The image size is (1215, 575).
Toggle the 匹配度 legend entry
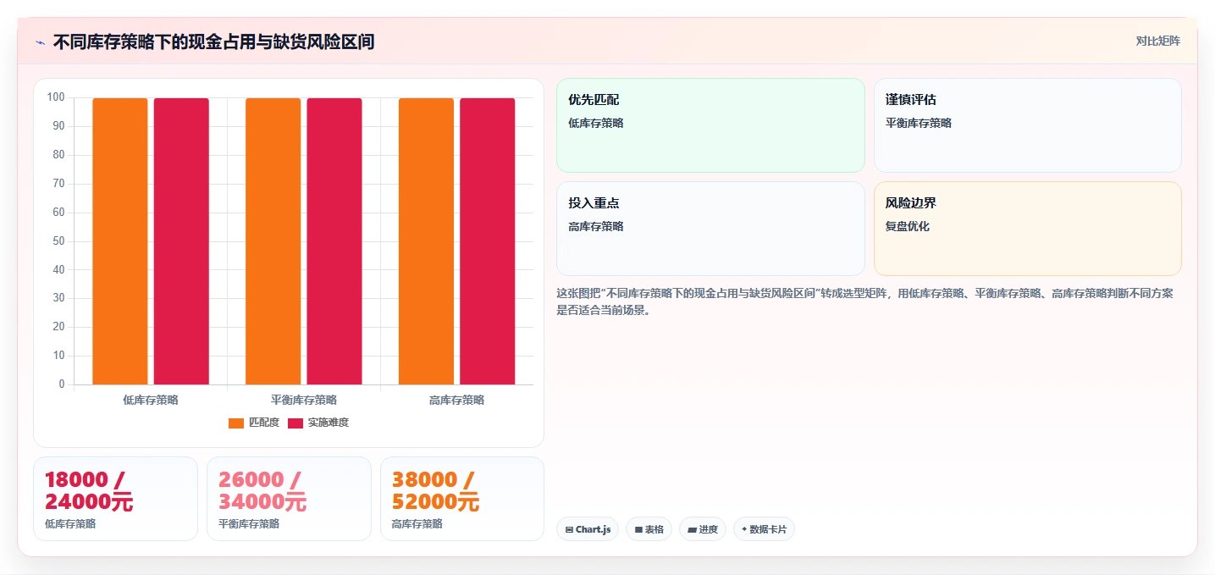point(254,423)
